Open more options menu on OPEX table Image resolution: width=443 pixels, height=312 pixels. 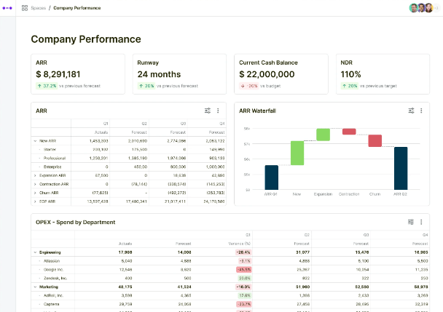(421, 222)
